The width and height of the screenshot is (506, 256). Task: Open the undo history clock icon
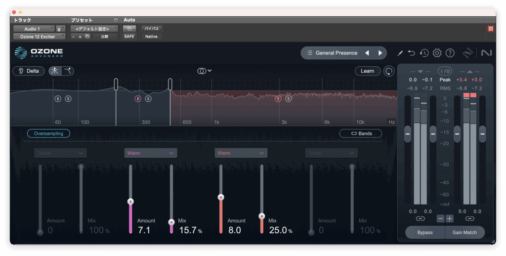pyautogui.click(x=424, y=53)
